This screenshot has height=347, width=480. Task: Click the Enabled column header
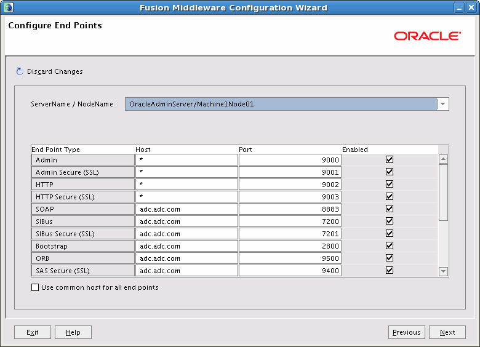click(390, 150)
